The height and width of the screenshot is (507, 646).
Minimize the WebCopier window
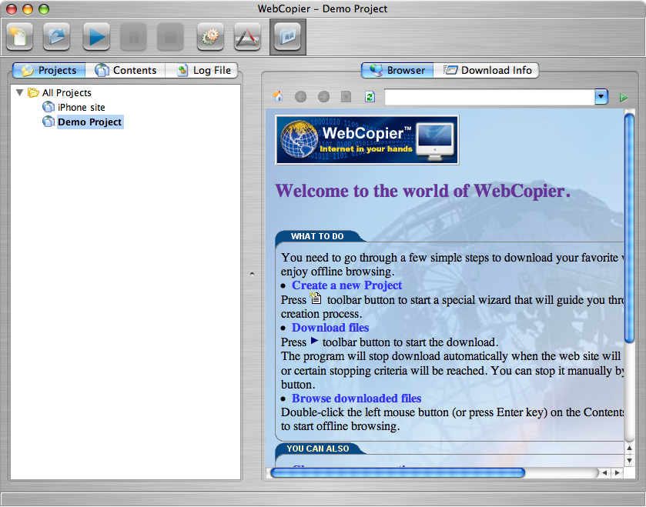pos(28,9)
